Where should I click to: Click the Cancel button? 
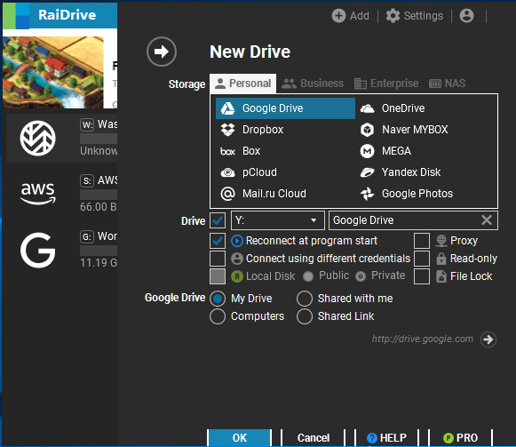click(x=314, y=438)
